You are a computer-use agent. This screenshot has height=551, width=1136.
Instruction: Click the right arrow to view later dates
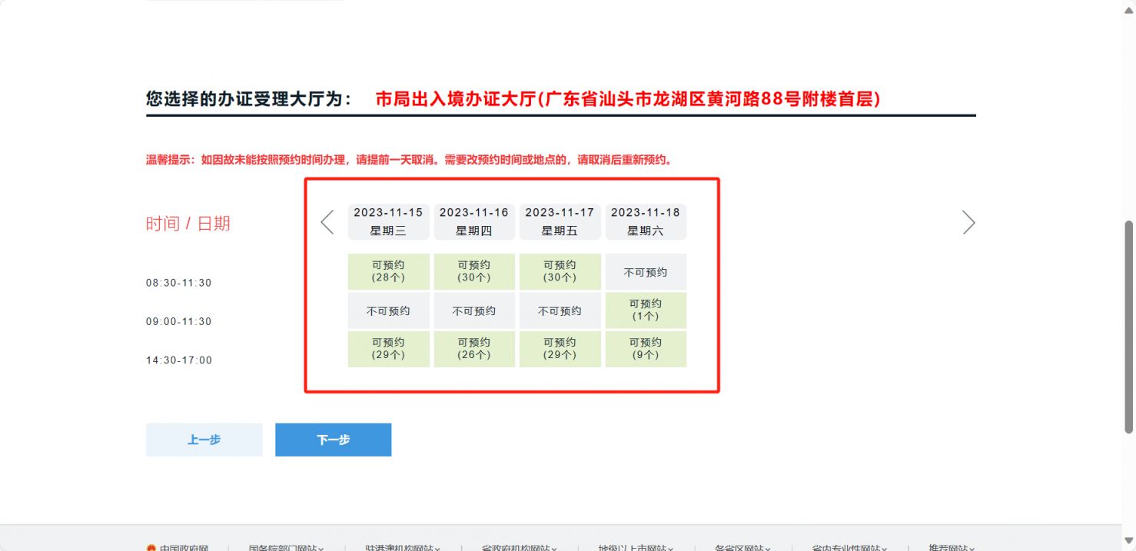click(x=969, y=222)
